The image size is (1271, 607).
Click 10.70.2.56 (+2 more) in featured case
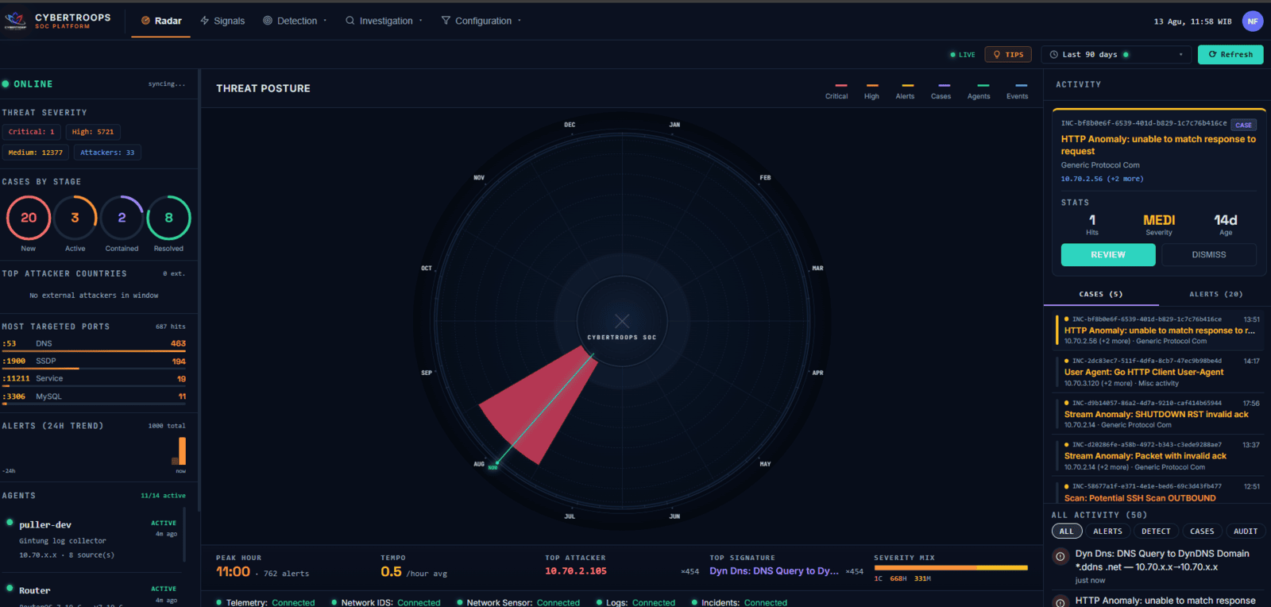click(1102, 179)
